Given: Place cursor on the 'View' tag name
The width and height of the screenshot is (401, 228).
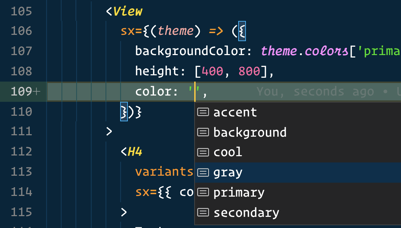Looking at the screenshot, I should click(127, 12).
